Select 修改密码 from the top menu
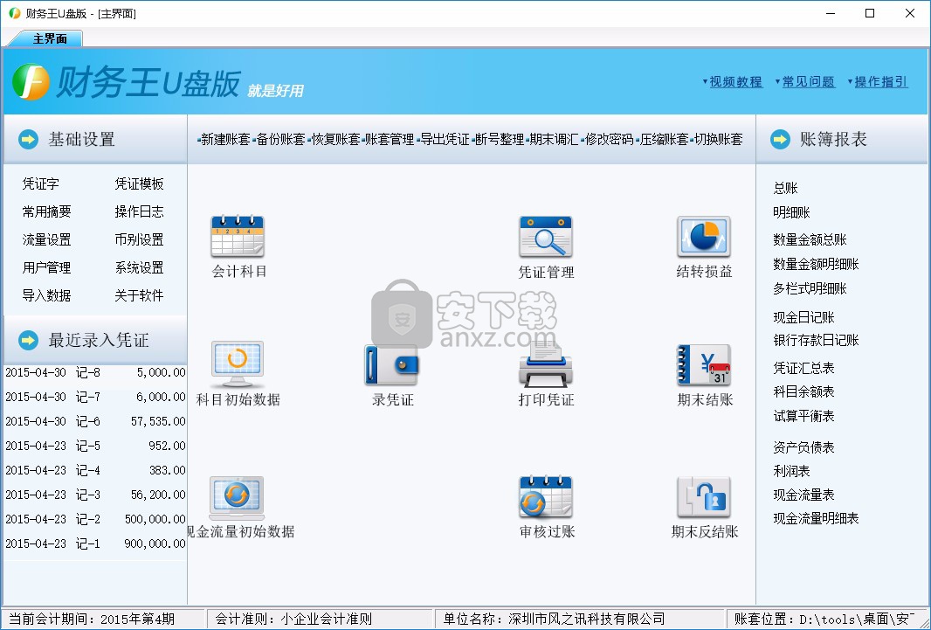Screen dimensions: 931x630 tap(610, 140)
